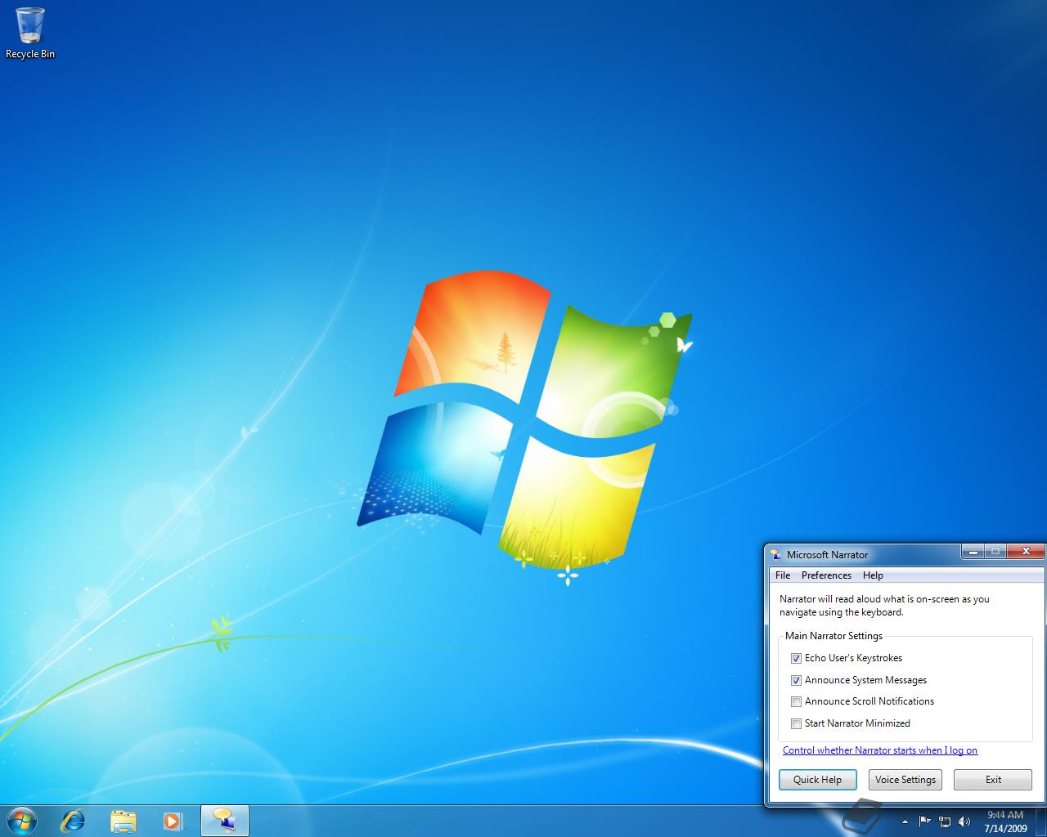Uncheck Announce System Messages

tap(796, 680)
